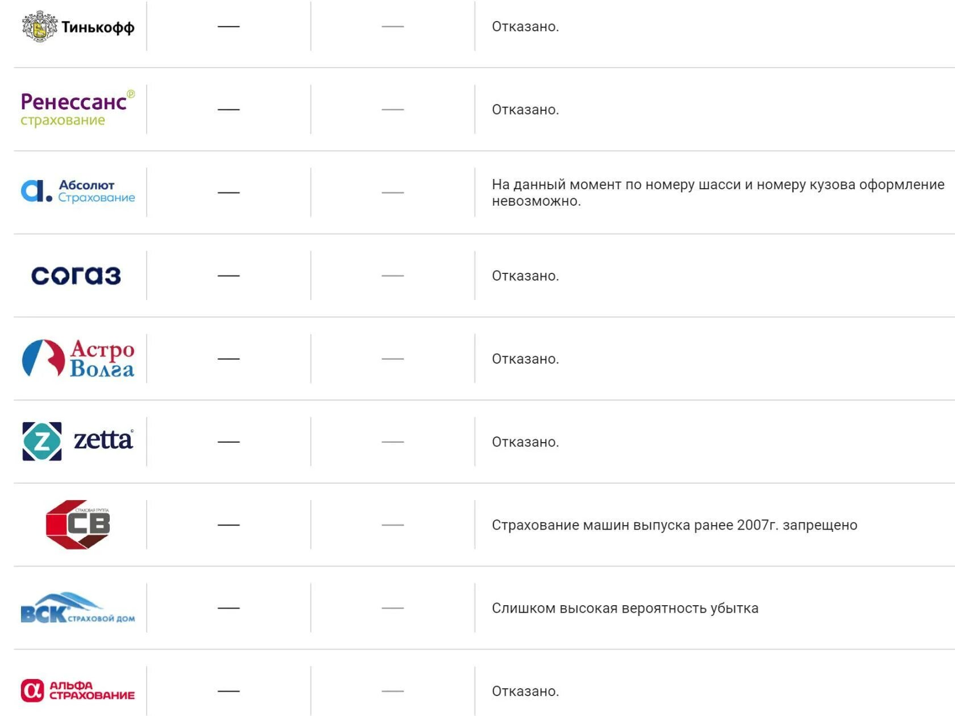Open the Астро Волга logo
The width and height of the screenshot is (955, 716).
point(78,359)
